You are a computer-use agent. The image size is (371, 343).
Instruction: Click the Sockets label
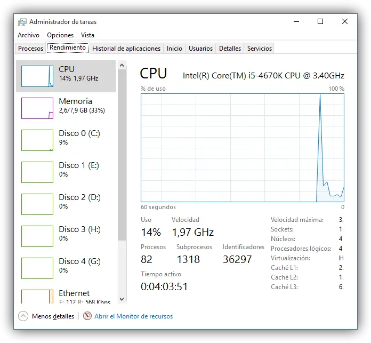pyautogui.click(x=282, y=229)
